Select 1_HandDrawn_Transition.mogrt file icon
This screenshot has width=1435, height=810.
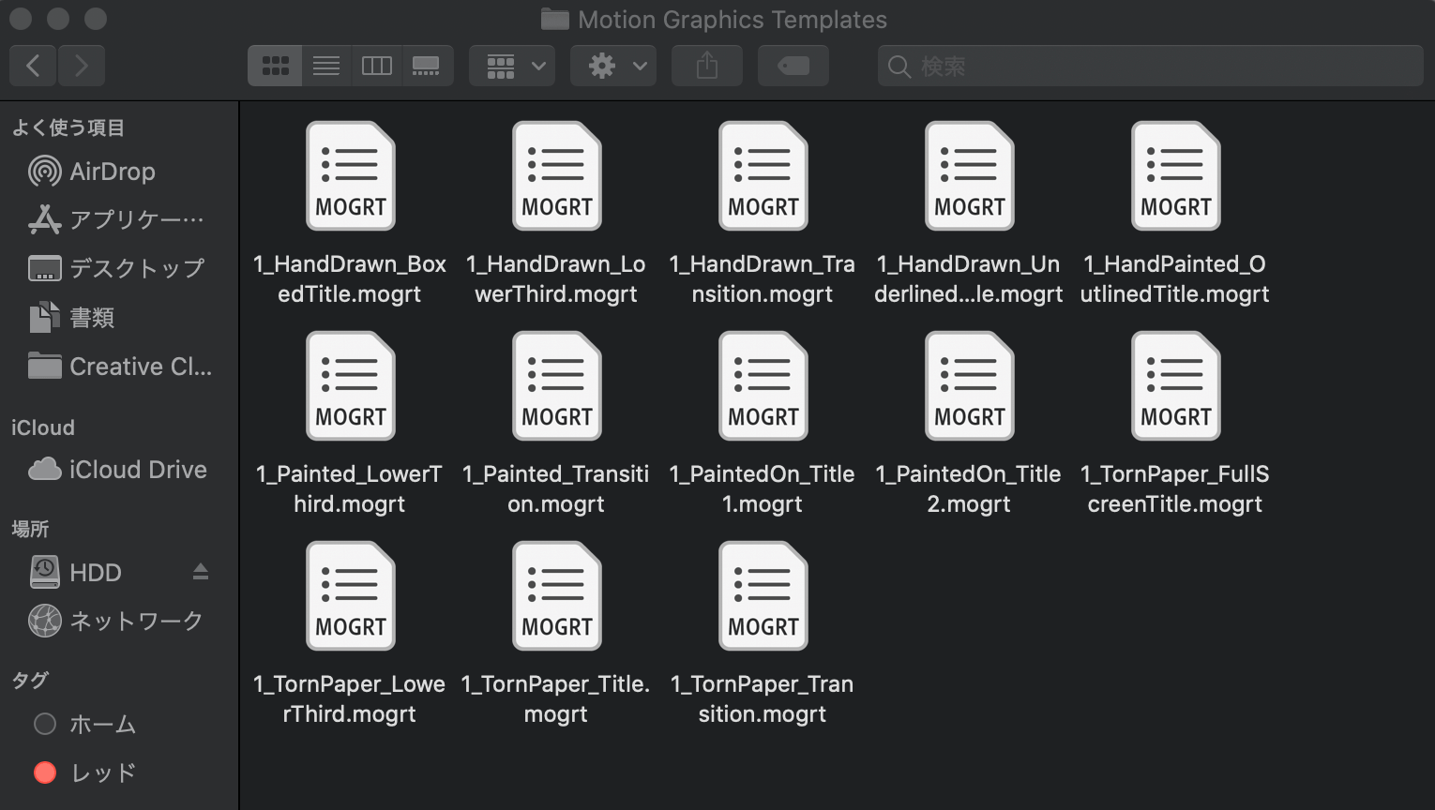[x=763, y=176]
